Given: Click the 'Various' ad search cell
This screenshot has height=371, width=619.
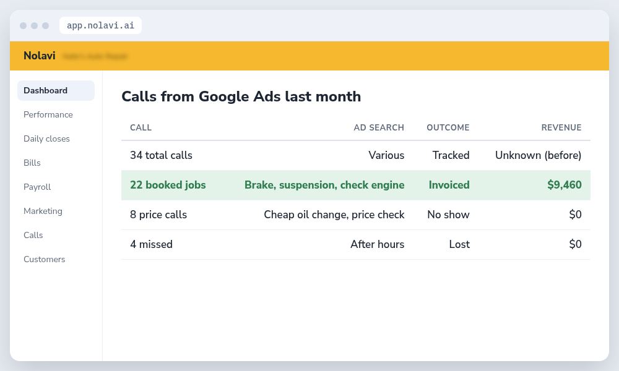Looking at the screenshot, I should tap(386, 155).
